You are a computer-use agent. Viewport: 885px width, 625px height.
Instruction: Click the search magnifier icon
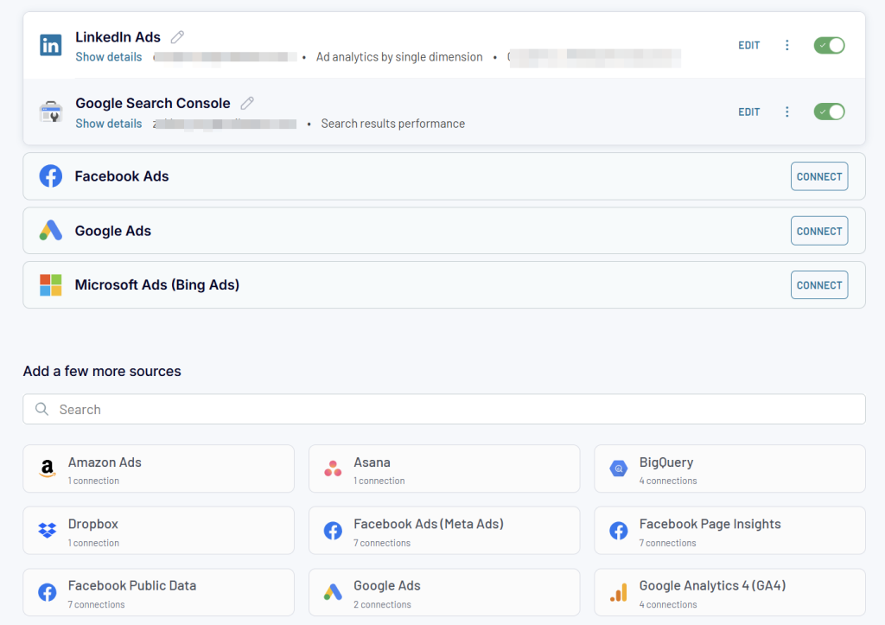(x=41, y=409)
